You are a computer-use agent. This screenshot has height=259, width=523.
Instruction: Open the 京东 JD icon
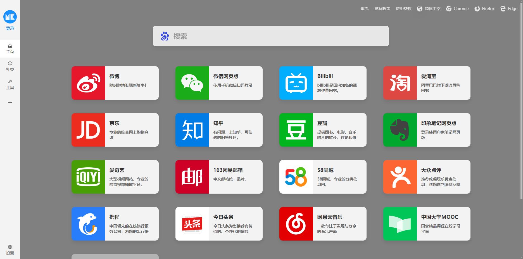click(88, 130)
